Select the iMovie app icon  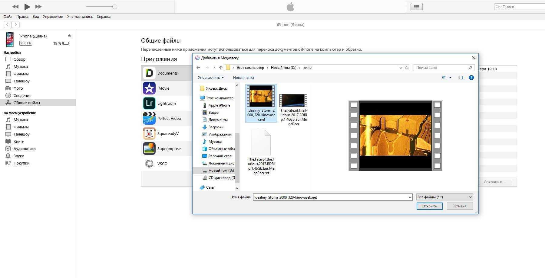[x=149, y=88]
